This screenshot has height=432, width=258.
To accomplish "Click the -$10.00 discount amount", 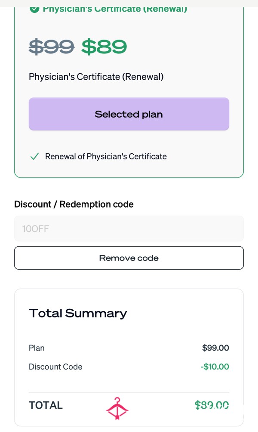I will pos(215,367).
